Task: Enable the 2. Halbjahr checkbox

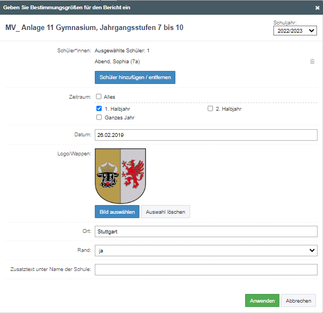Action: [x=210, y=109]
